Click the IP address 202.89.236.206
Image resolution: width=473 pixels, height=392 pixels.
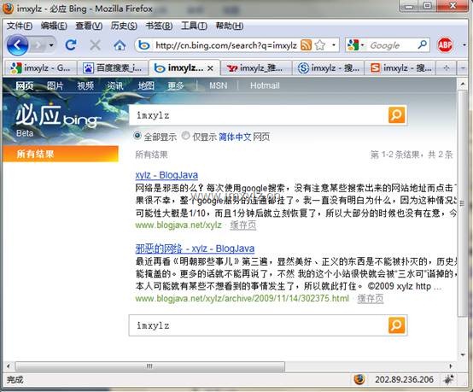click(x=404, y=380)
